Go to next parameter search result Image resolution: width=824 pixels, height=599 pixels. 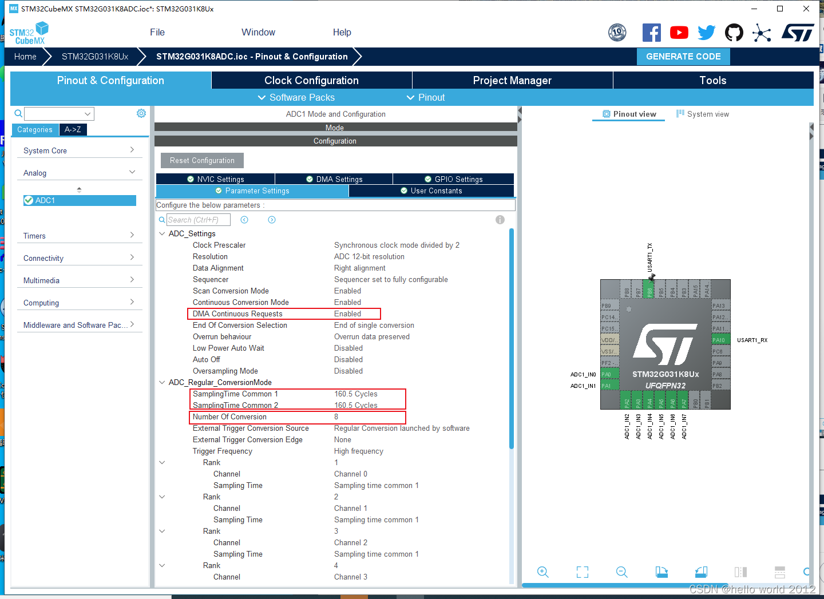tap(272, 220)
